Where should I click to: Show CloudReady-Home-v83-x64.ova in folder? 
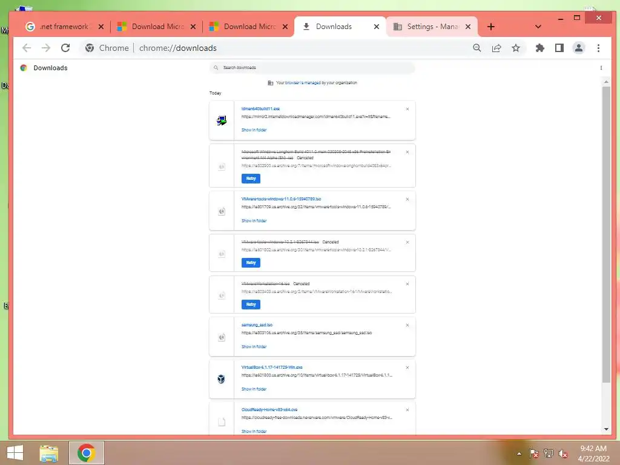pyautogui.click(x=254, y=431)
